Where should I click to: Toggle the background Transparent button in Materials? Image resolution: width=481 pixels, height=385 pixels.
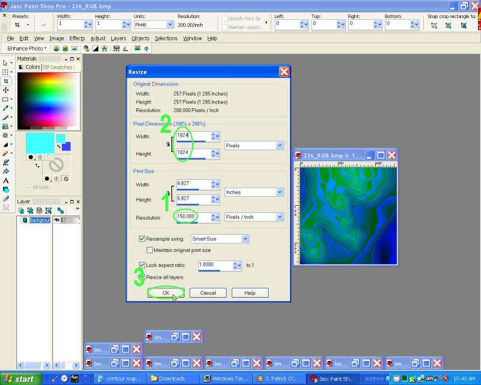[66, 179]
